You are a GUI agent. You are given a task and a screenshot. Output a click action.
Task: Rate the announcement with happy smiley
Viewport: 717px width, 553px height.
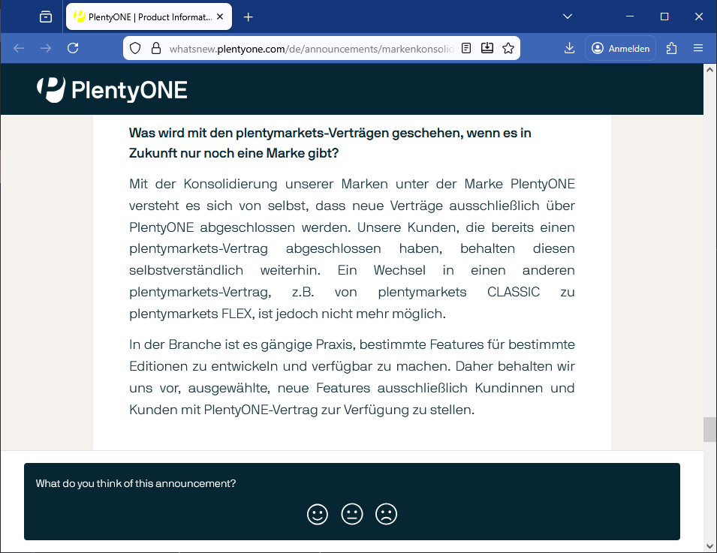pos(318,514)
